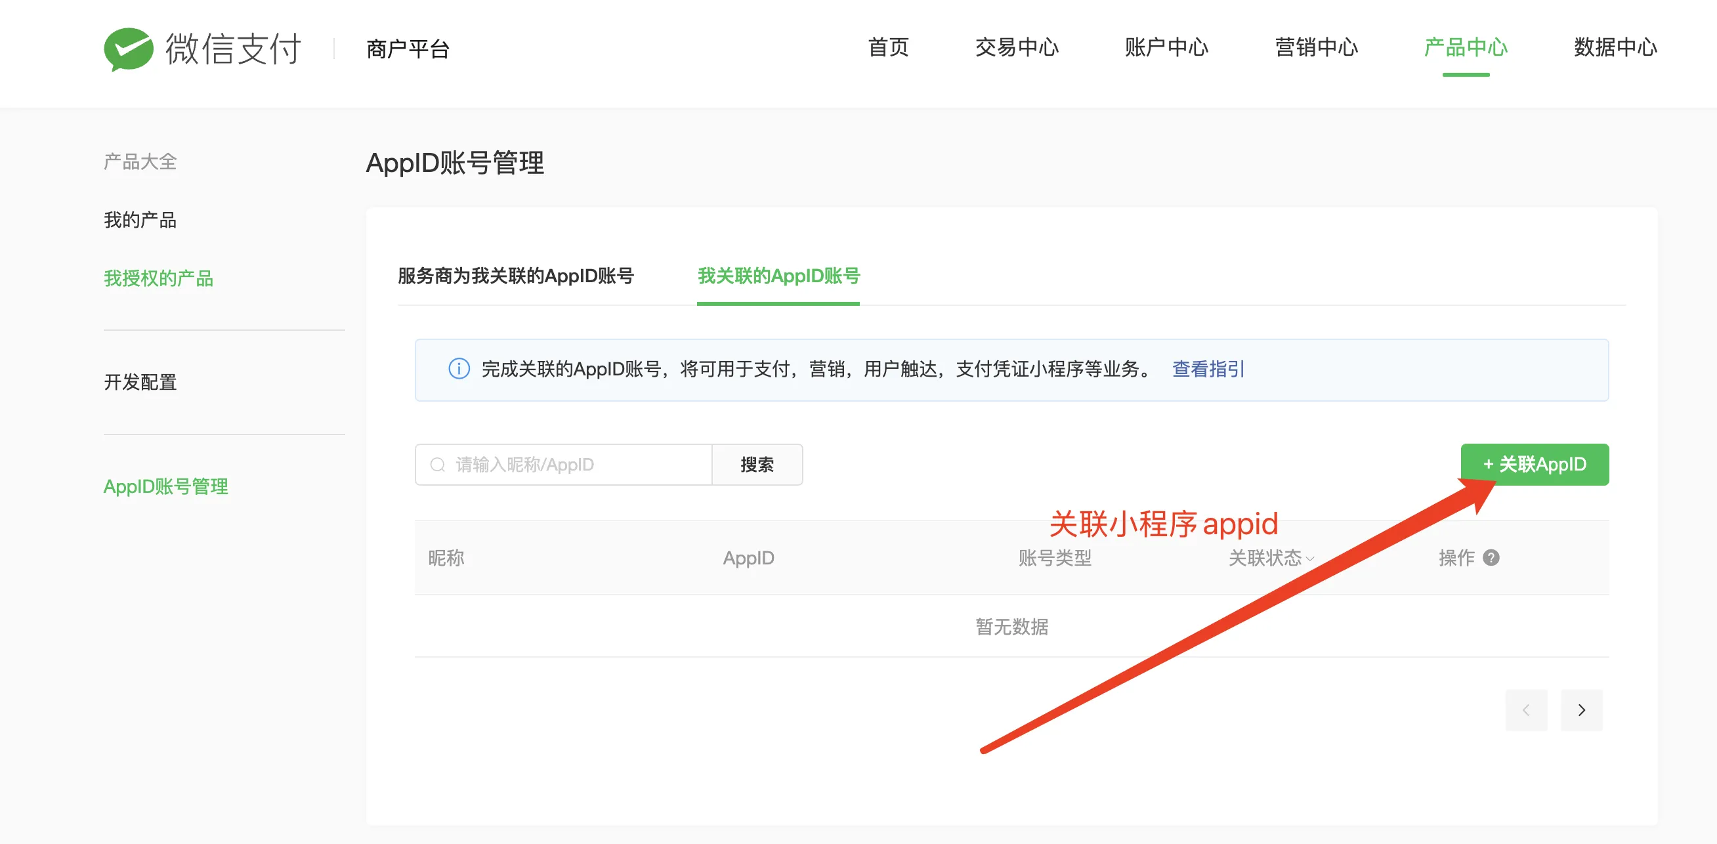Go to previous page with left arrow
1717x844 pixels.
tap(1526, 710)
